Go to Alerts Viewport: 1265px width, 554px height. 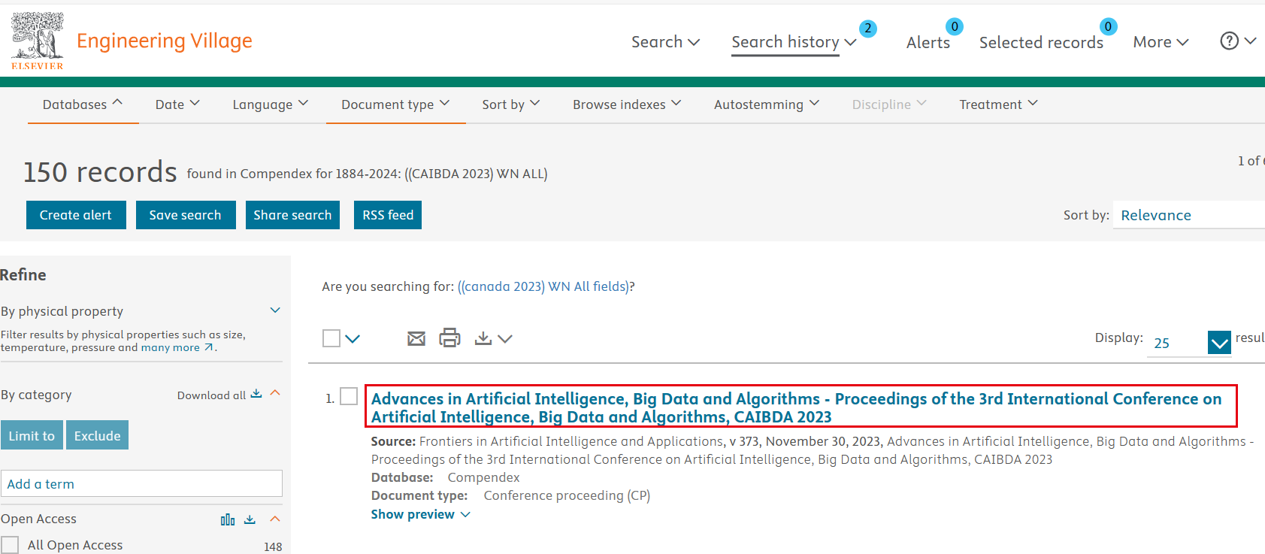928,43
